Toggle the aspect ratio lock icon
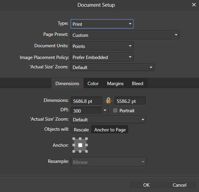The image size is (199, 192). pyautogui.click(x=108, y=101)
